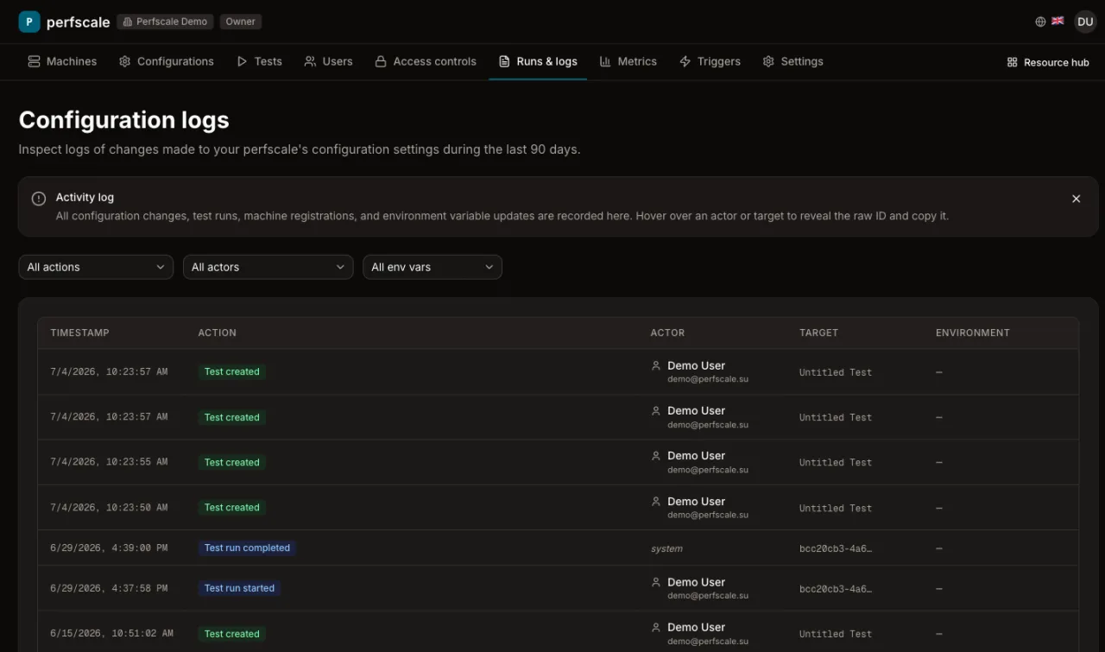Click the Settings cog icon
1105x652 pixels.
[x=768, y=61]
